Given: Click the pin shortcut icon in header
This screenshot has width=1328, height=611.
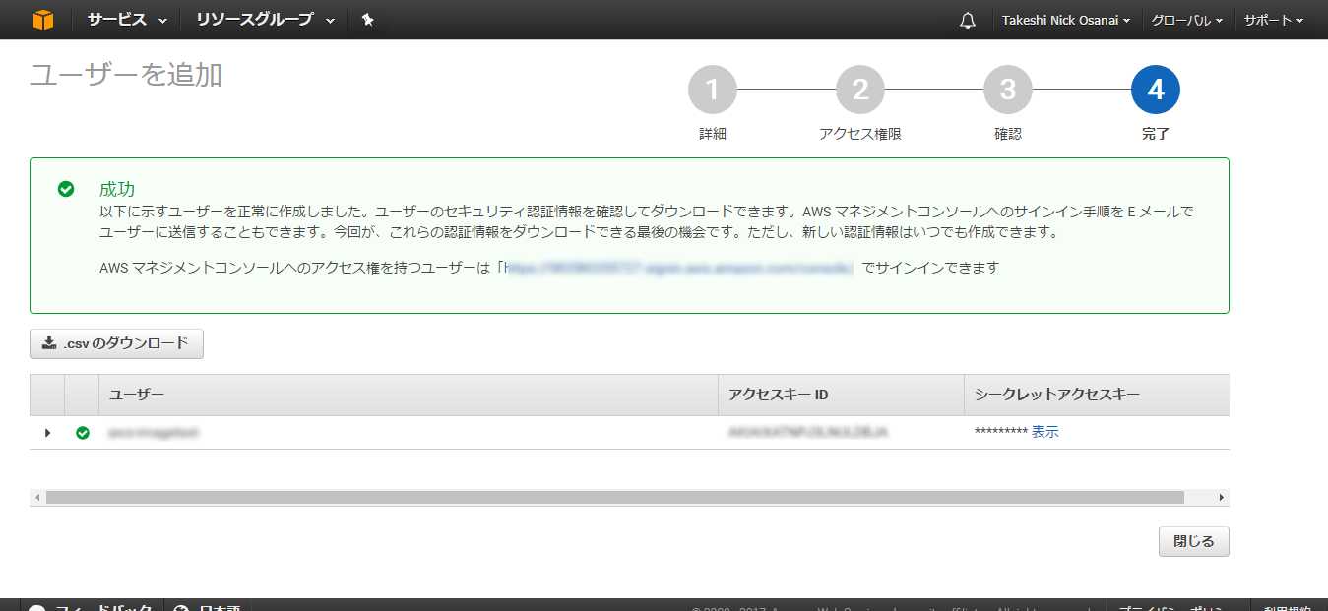Looking at the screenshot, I should [368, 20].
